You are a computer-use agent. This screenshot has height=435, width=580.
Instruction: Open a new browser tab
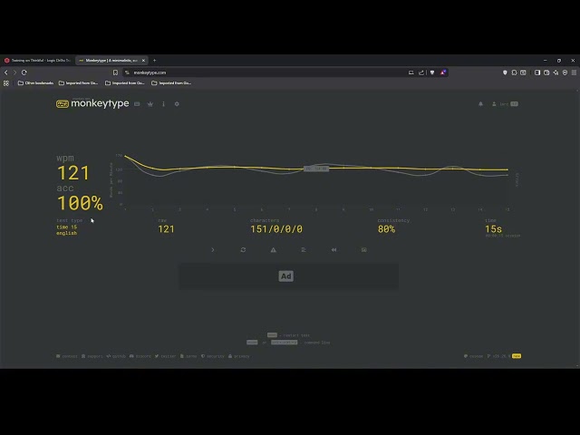[x=155, y=61]
